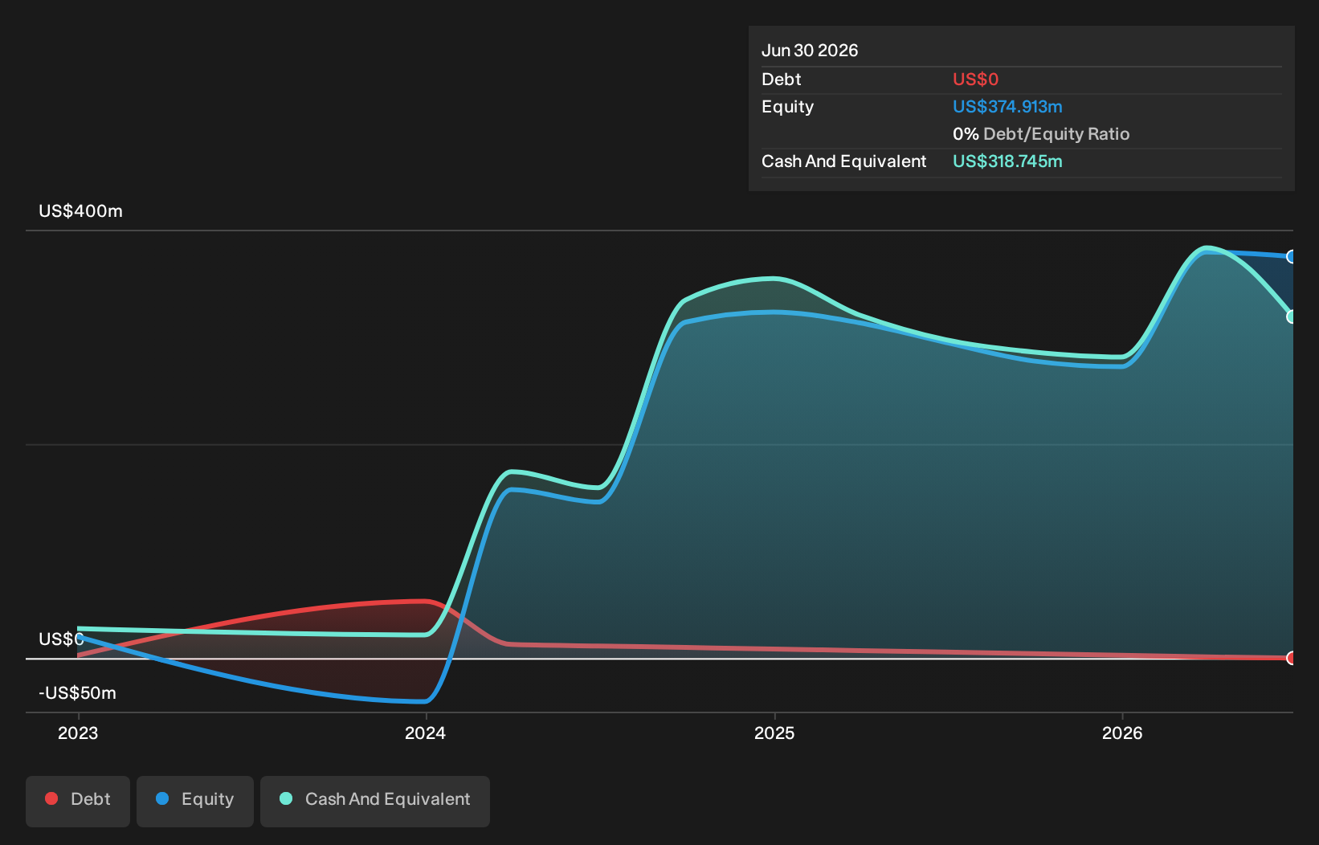Image resolution: width=1319 pixels, height=845 pixels.
Task: Click the teal Cash endpoint marker
Action: tap(1291, 316)
